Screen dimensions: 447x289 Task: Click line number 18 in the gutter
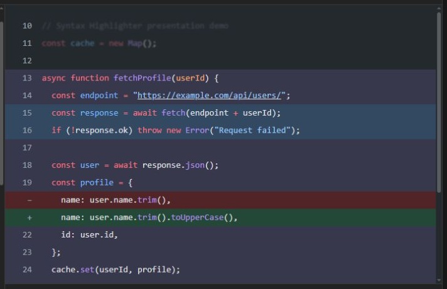click(x=27, y=165)
